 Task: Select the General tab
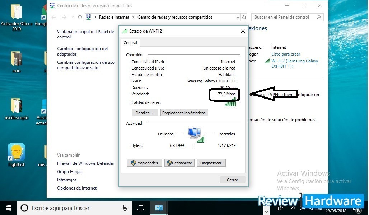point(130,43)
